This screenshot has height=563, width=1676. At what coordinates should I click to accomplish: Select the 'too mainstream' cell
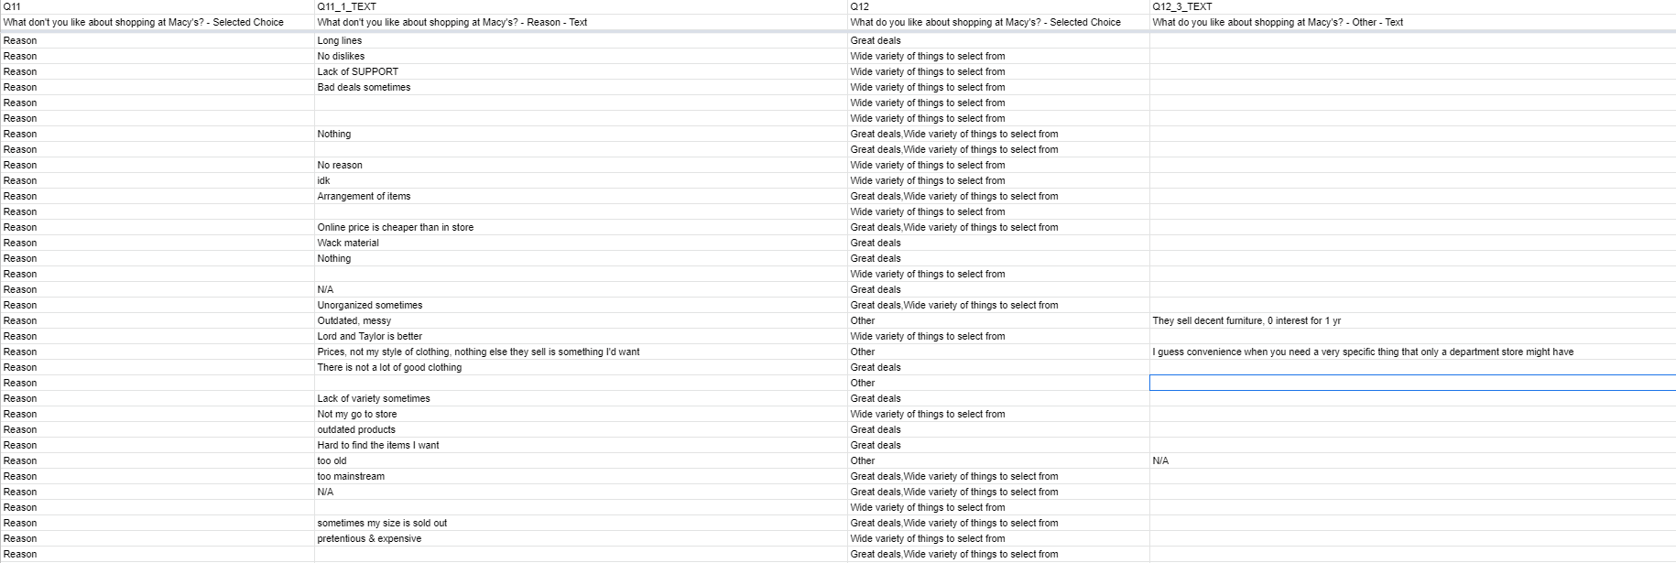581,476
